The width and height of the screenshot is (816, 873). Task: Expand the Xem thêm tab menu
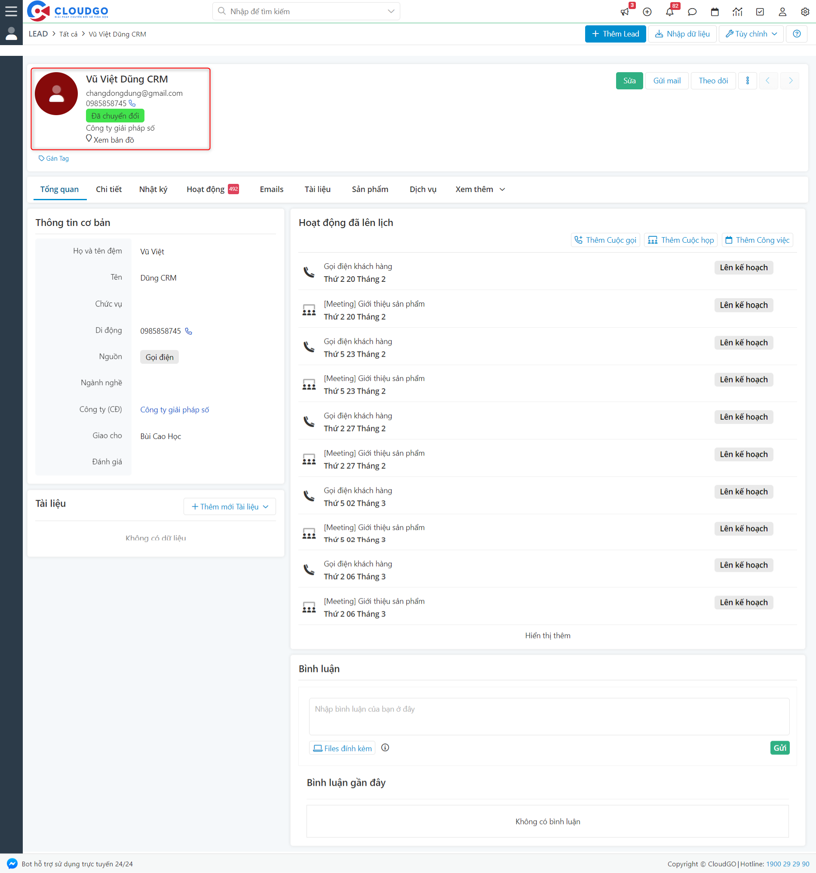click(480, 189)
